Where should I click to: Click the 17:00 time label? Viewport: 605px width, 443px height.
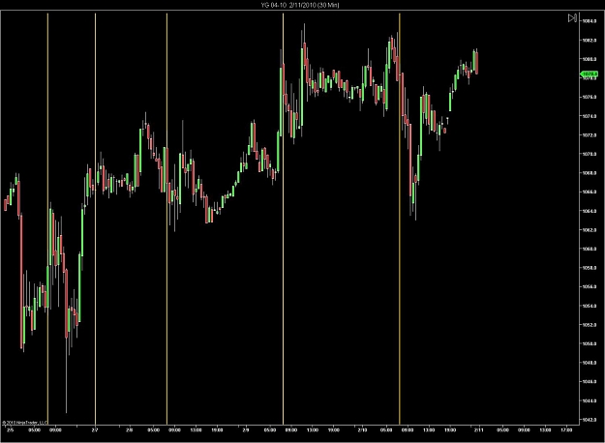(x=566, y=429)
